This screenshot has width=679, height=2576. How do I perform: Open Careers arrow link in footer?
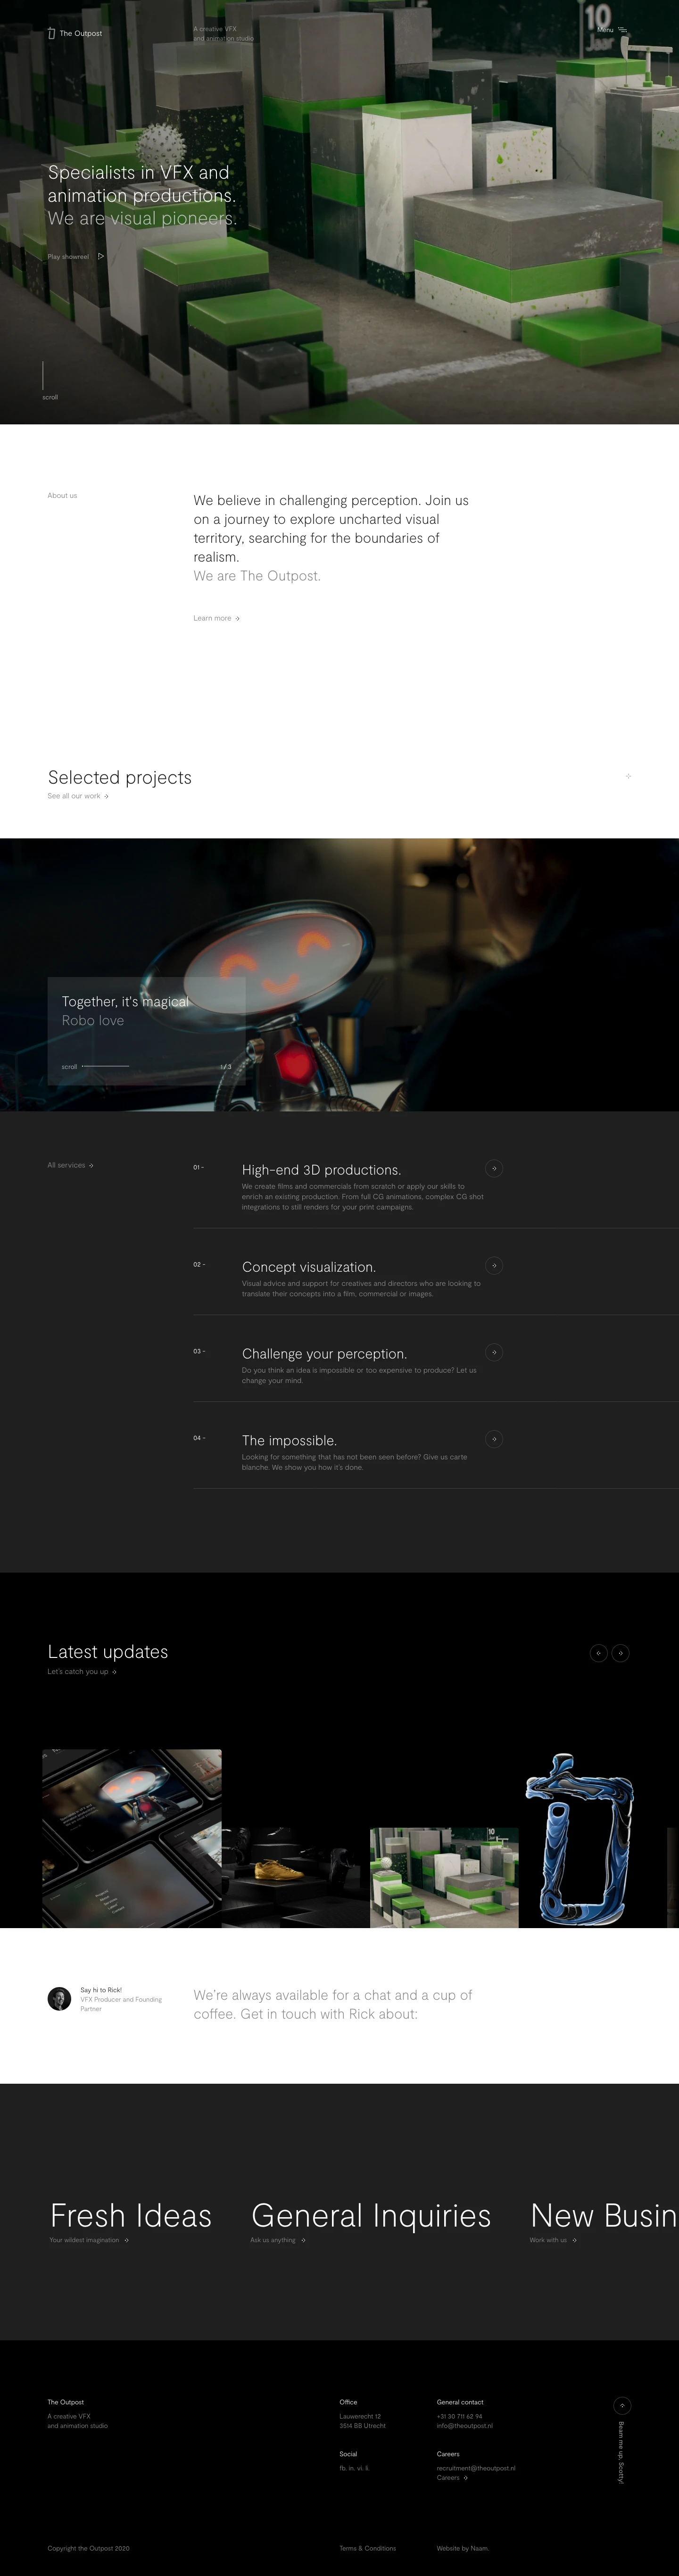point(452,2478)
